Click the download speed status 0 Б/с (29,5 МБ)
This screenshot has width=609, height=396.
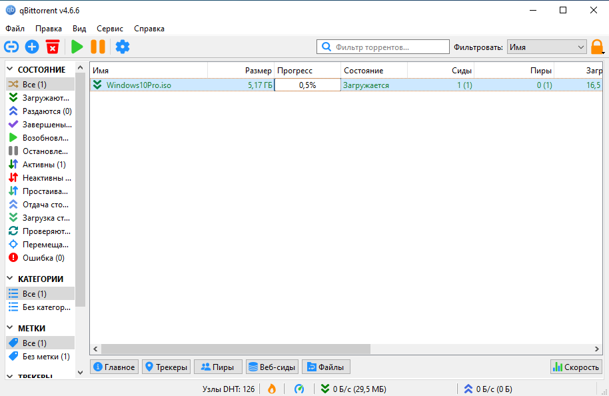[353, 389]
